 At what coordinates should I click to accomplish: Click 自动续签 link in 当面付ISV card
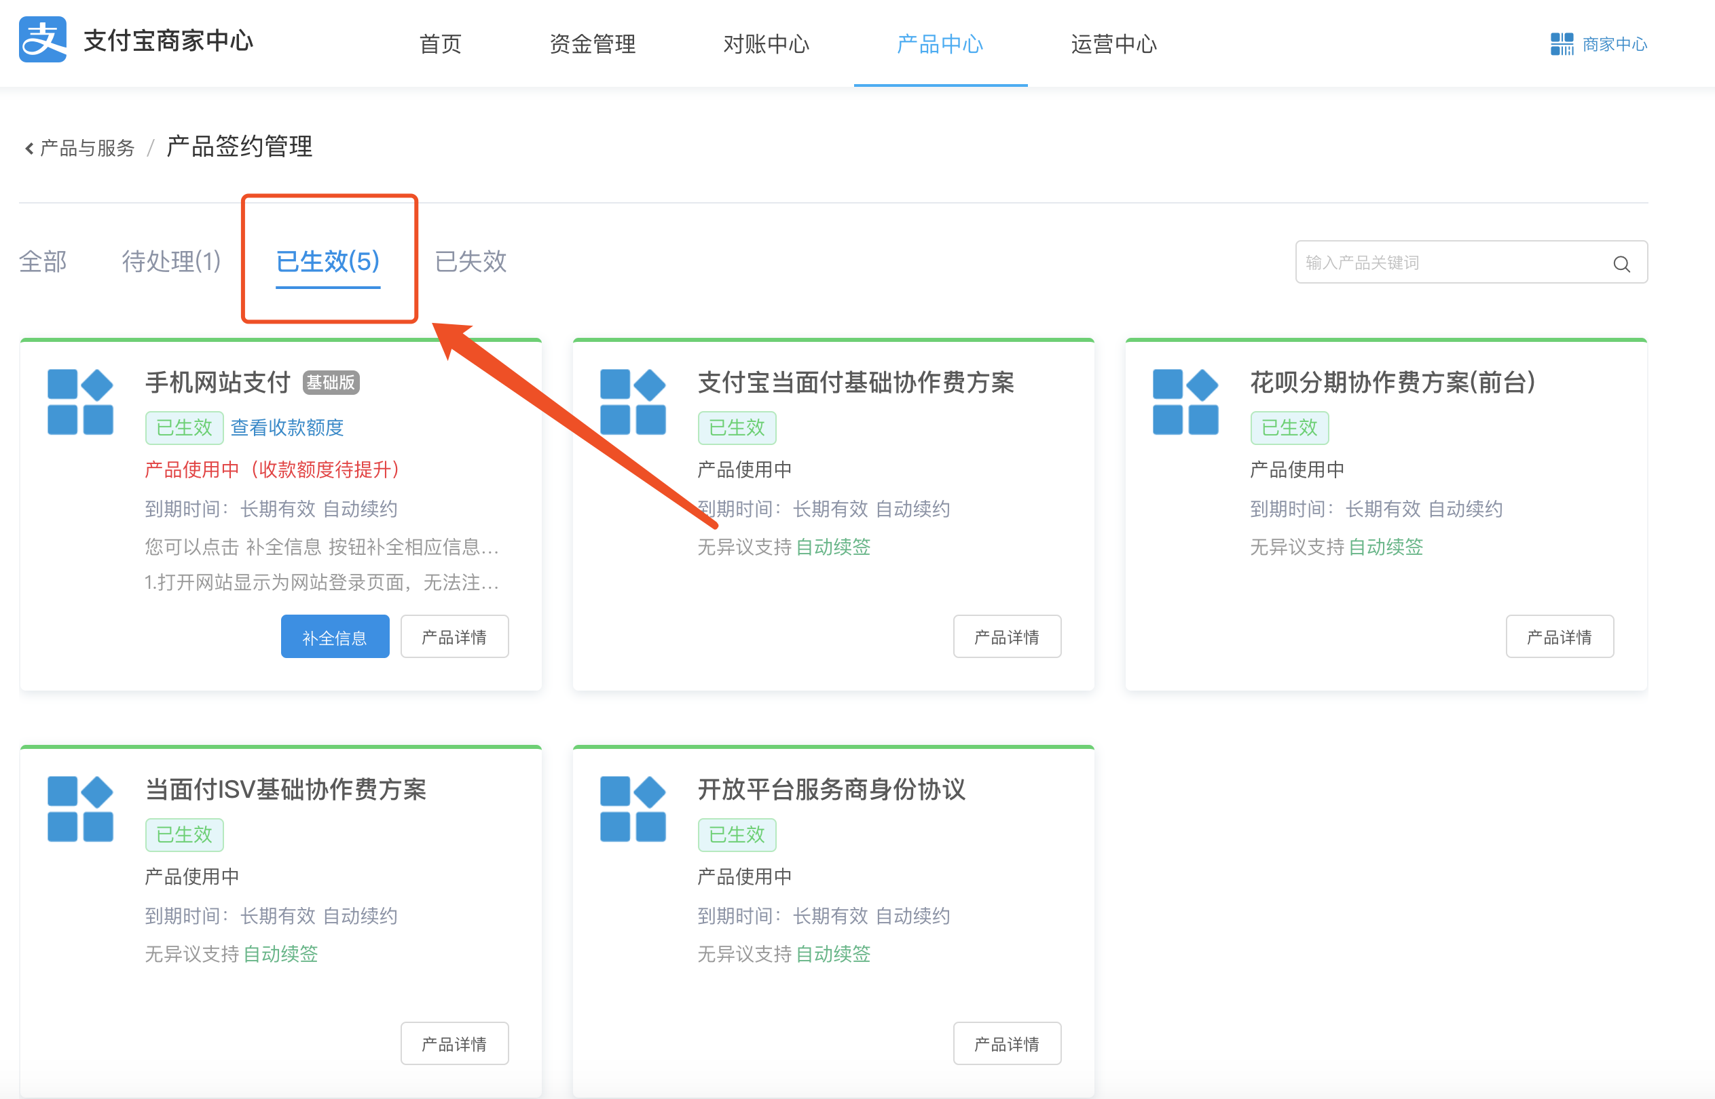(x=280, y=953)
